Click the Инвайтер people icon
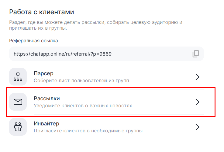 [x=18, y=127]
